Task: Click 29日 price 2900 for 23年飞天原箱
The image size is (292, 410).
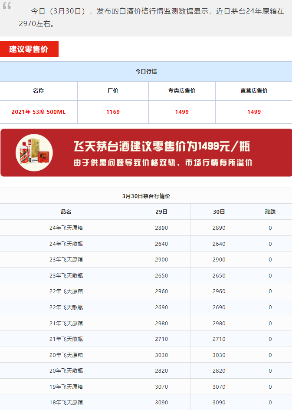Action: click(x=161, y=260)
